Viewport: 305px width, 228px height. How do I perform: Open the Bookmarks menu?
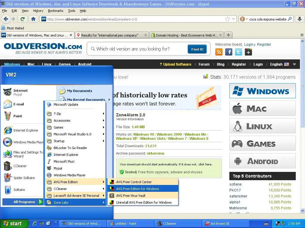(56, 11)
